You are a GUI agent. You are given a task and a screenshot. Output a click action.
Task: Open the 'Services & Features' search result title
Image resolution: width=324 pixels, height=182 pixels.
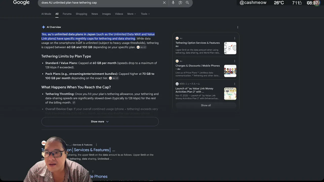pyautogui.click(x=78, y=150)
